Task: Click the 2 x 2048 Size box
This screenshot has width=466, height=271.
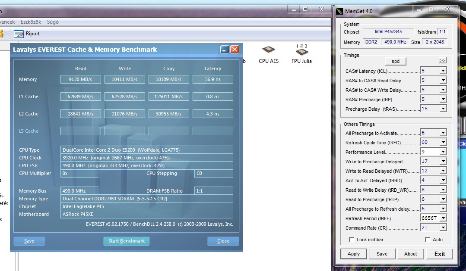Action: [435, 42]
